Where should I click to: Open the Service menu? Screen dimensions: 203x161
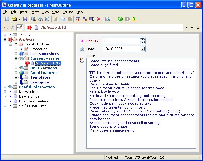pos(68,12)
